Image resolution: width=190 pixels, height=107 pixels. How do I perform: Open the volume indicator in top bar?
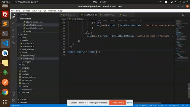(x=176, y=2)
